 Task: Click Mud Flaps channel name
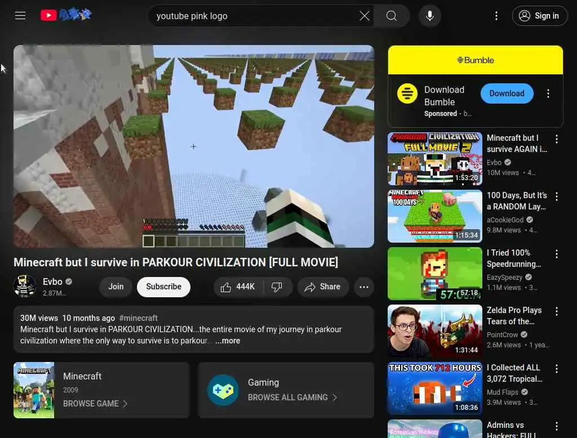[502, 392]
